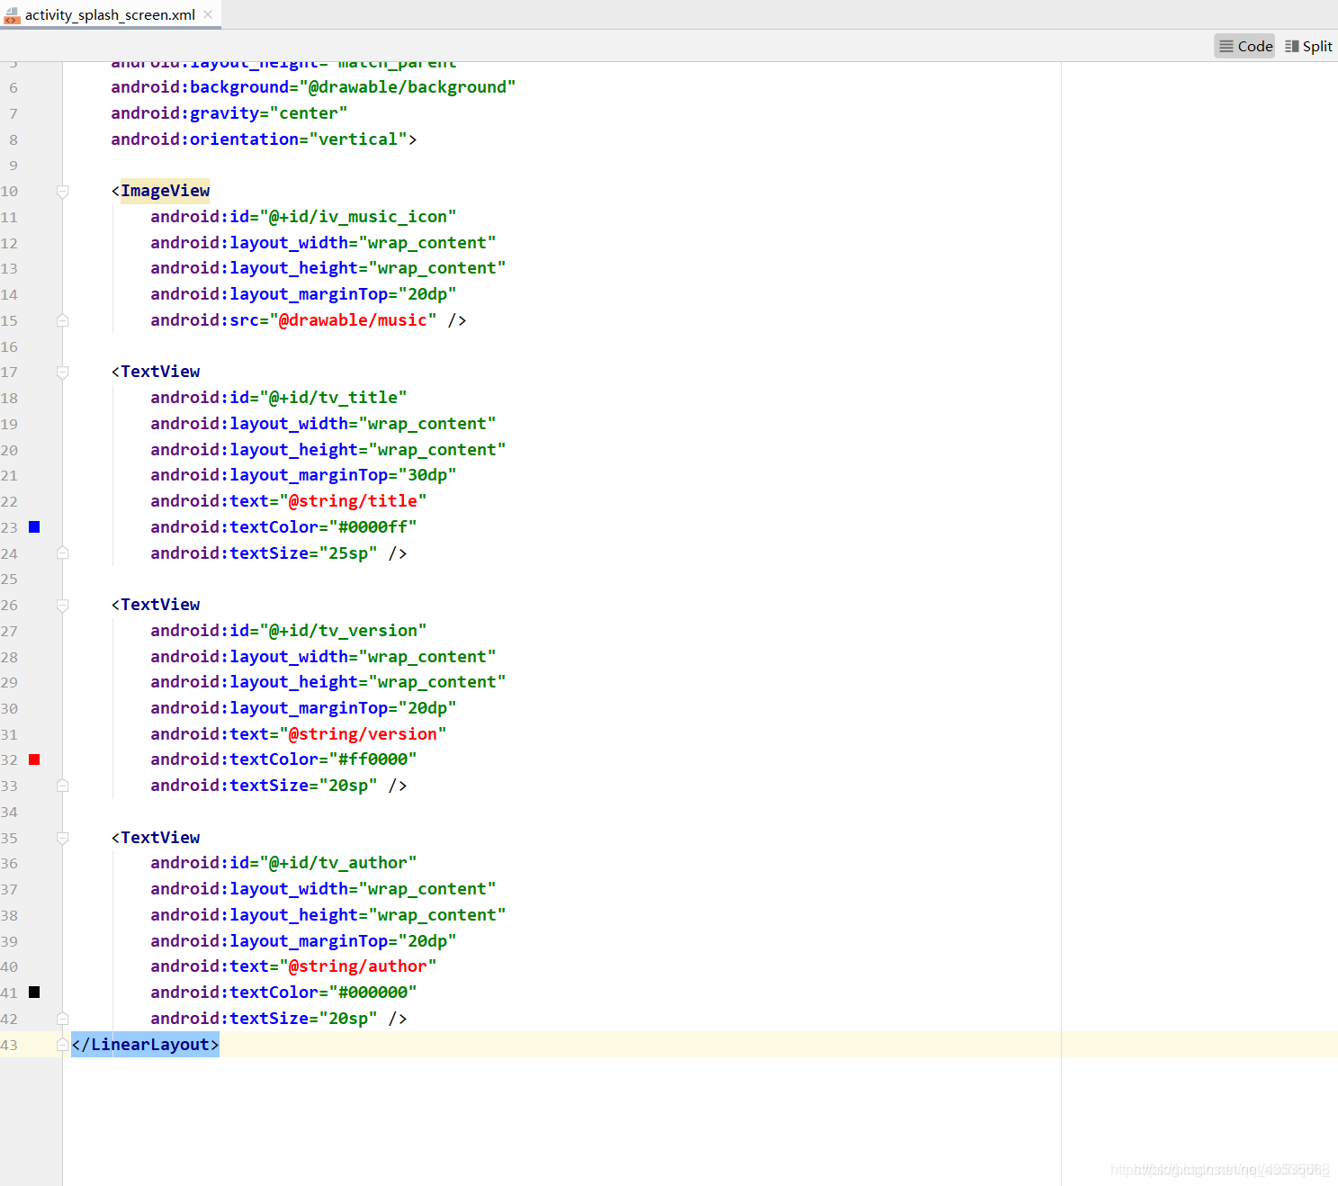Switch to Split view mode

1308,46
